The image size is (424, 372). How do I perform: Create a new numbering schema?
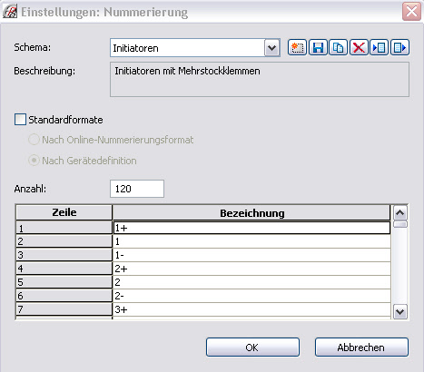(297, 47)
